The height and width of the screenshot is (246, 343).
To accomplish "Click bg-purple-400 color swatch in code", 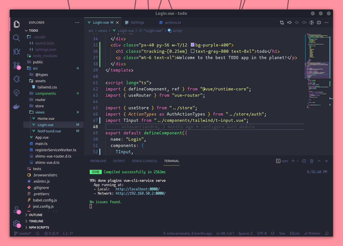I will [193, 45].
